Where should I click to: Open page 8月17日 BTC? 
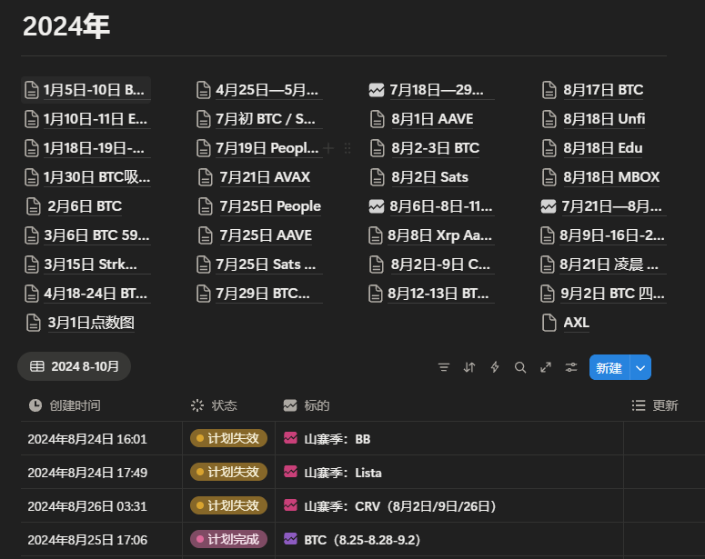click(x=603, y=90)
